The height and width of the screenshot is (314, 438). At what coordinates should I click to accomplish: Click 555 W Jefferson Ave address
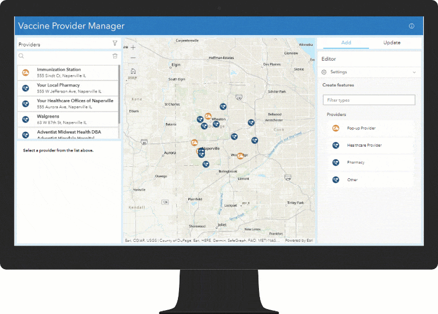pyautogui.click(x=69, y=91)
